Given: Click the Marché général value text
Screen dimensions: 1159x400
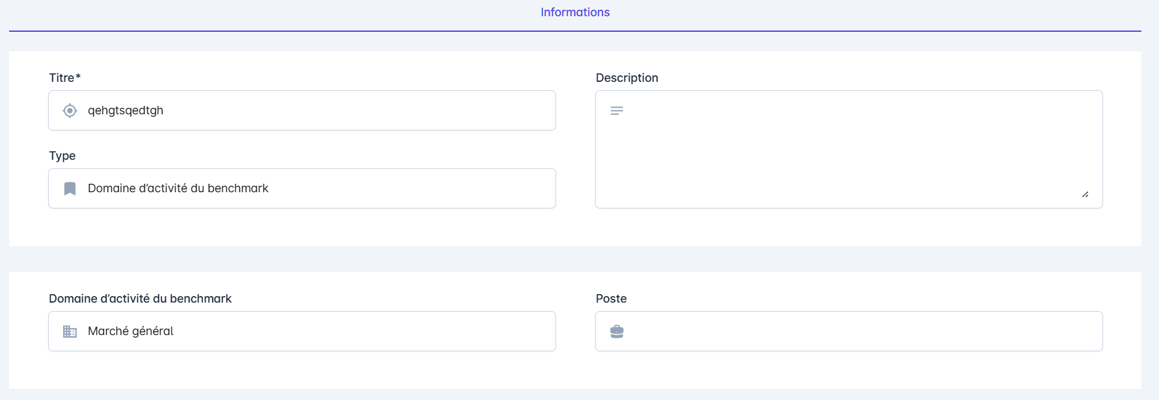Looking at the screenshot, I should 131,331.
